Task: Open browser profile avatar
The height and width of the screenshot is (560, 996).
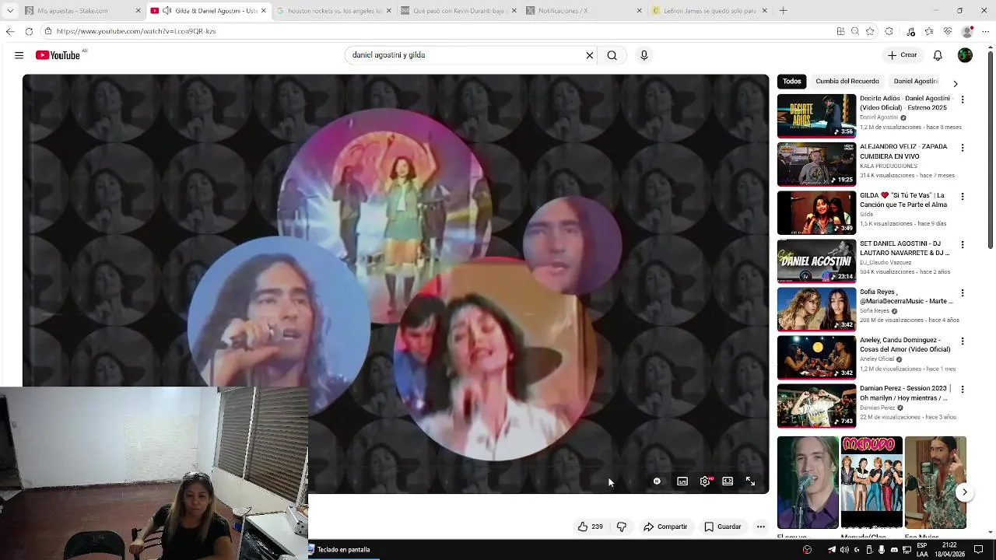Action: click(967, 31)
